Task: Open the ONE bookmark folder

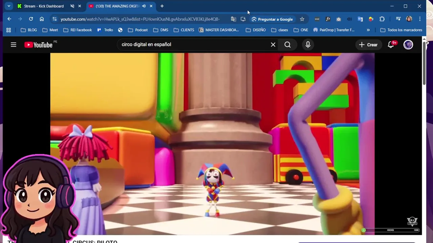Action: pyautogui.click(x=301, y=30)
